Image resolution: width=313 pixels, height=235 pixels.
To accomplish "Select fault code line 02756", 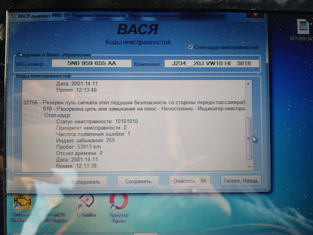I will point(134,102).
